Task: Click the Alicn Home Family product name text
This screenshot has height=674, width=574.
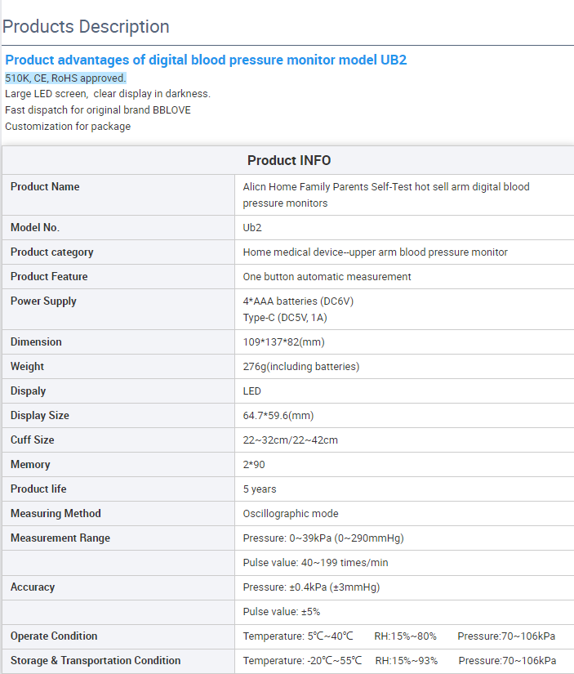Action: [x=386, y=194]
